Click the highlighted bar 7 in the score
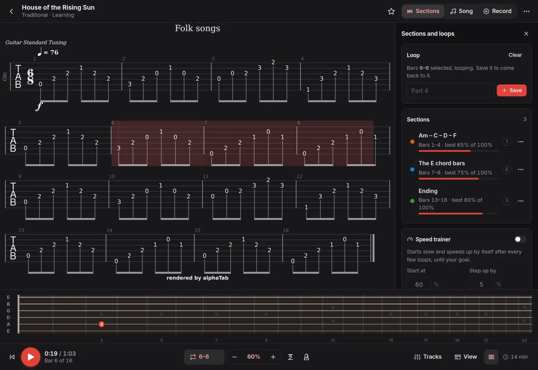 (x=250, y=143)
